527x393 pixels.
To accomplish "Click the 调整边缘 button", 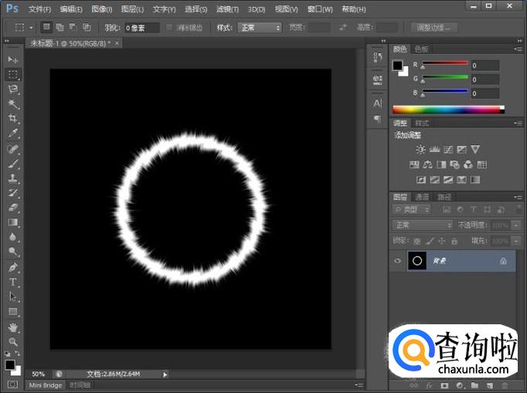I will click(433, 28).
